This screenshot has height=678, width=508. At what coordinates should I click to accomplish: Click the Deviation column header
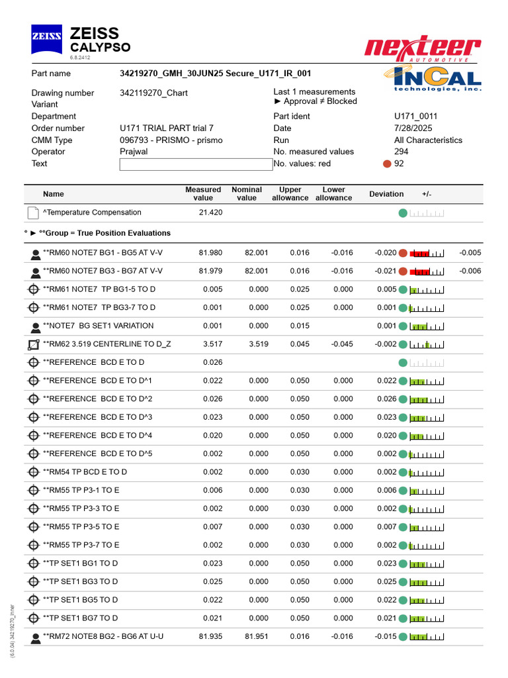coord(386,194)
